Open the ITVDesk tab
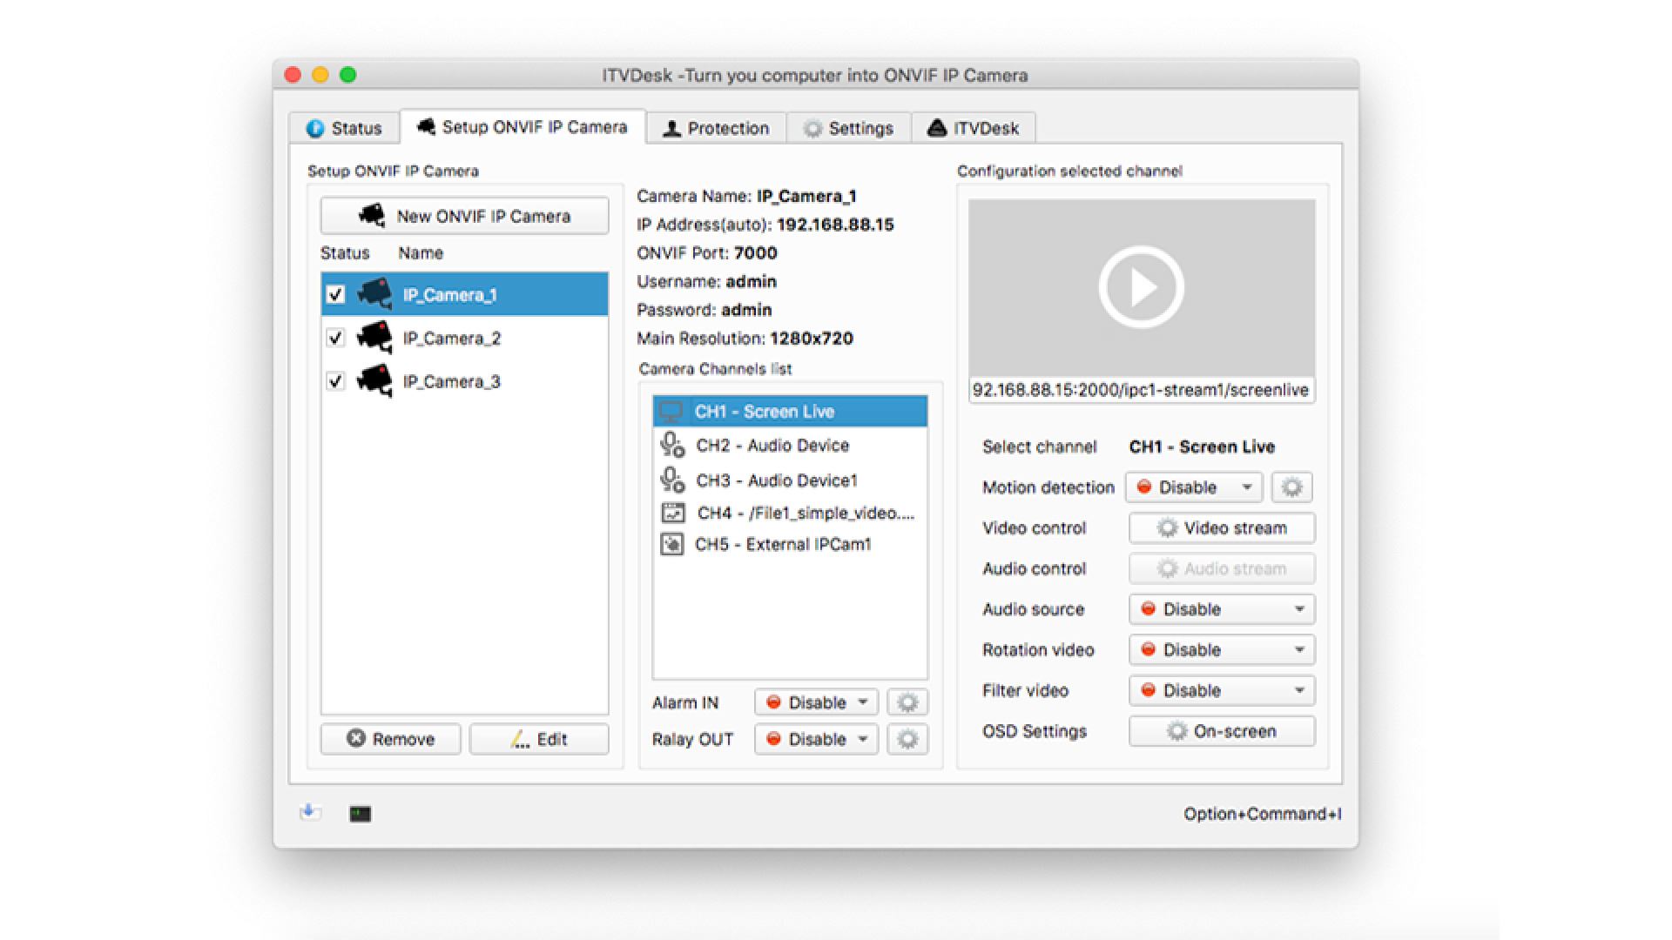Image resolution: width=1672 pixels, height=940 pixels. 973,128
